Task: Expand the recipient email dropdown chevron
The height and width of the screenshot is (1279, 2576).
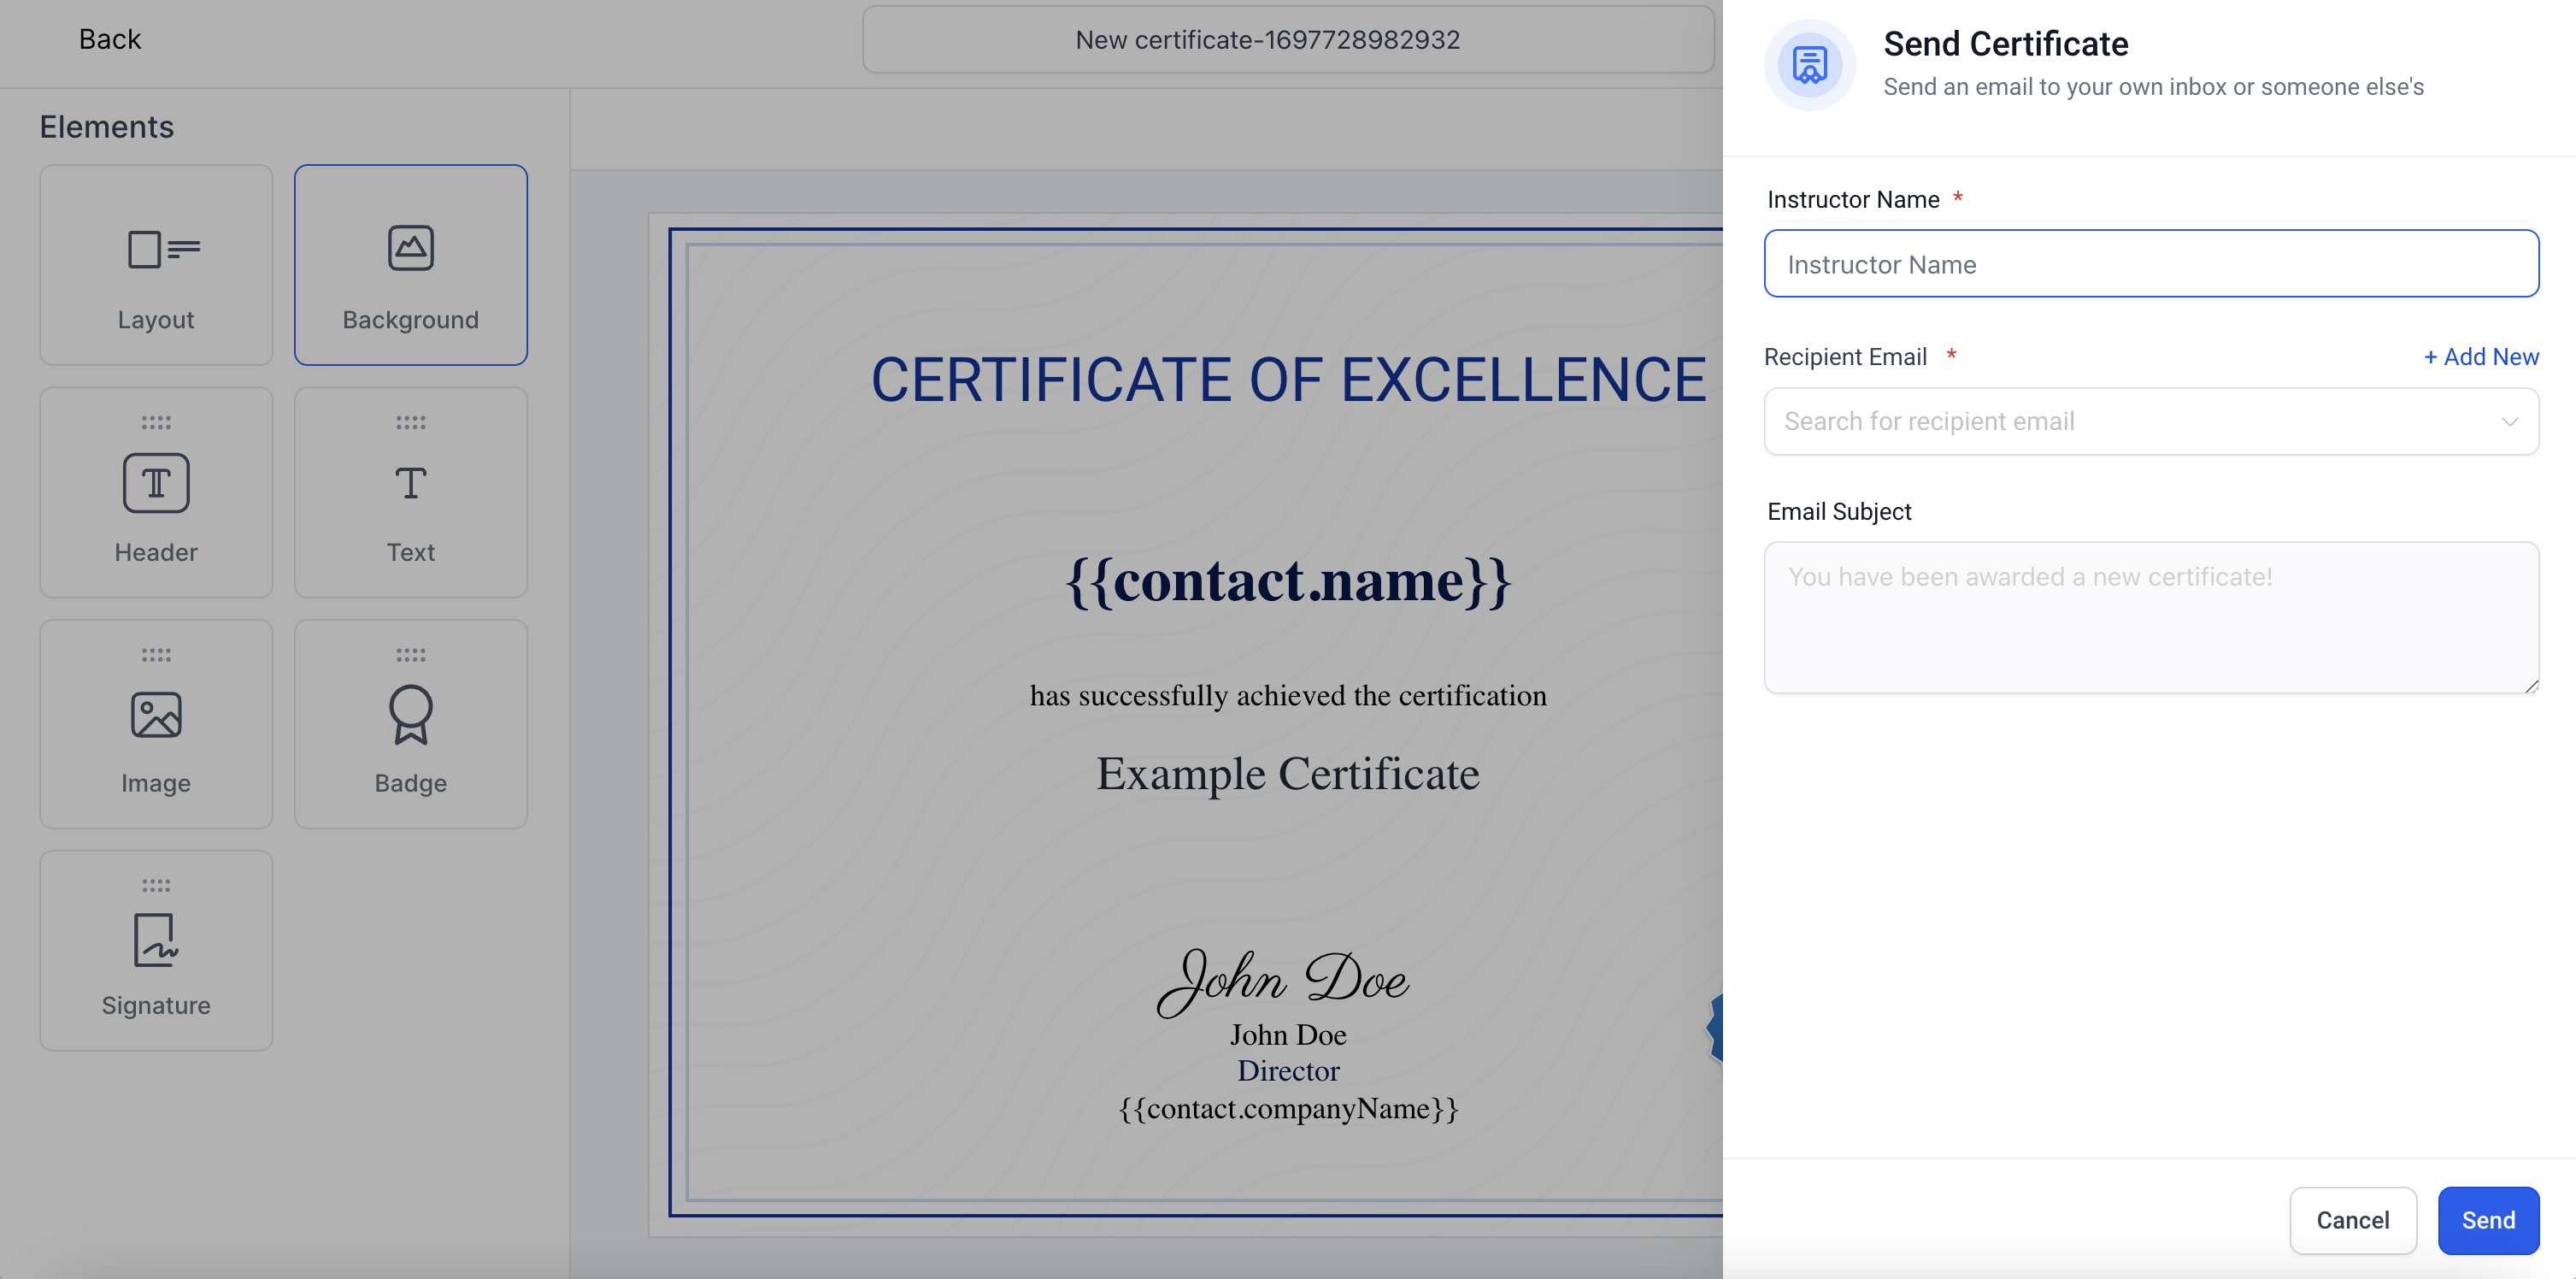Action: click(2509, 422)
